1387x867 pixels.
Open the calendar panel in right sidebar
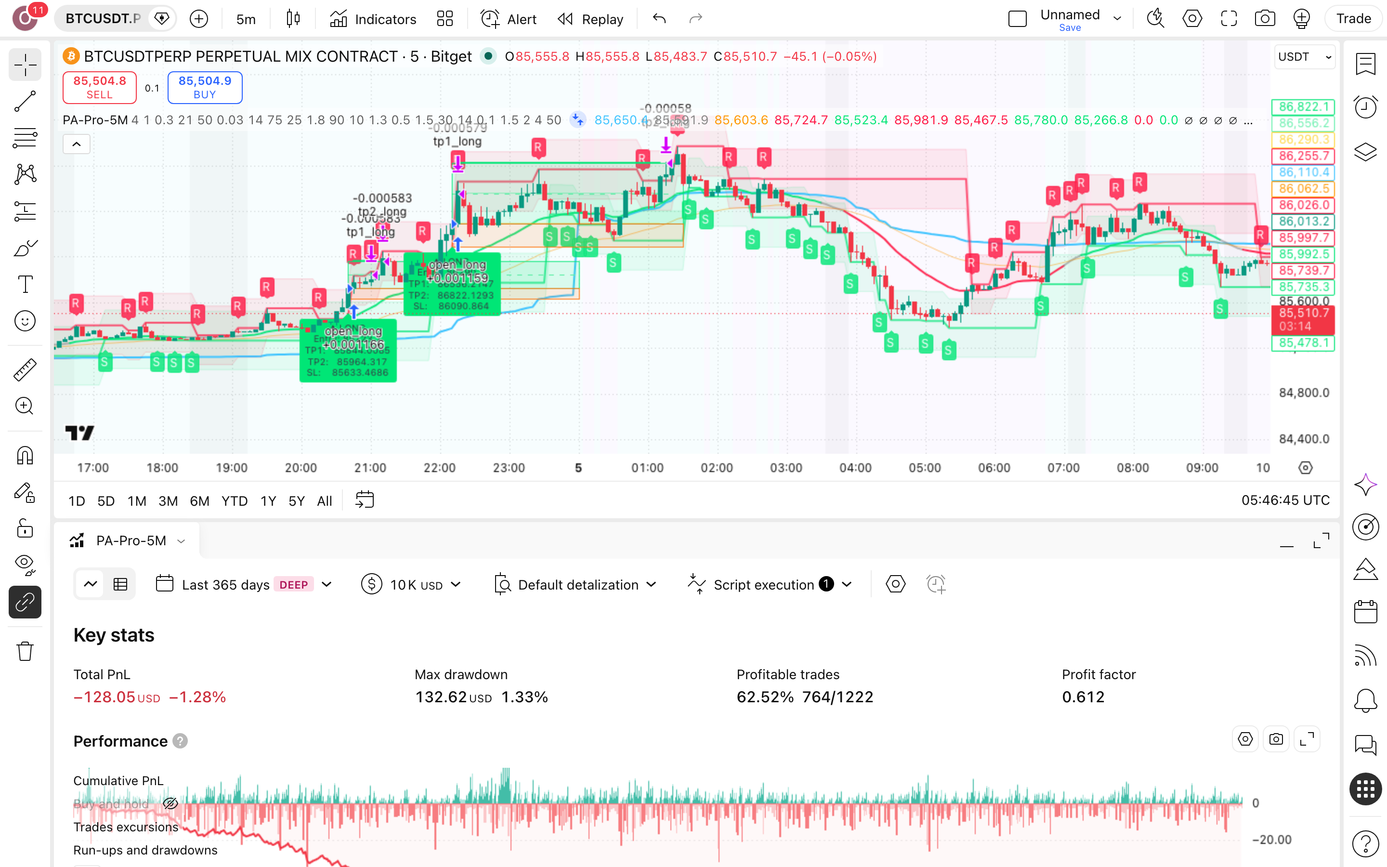1365,611
